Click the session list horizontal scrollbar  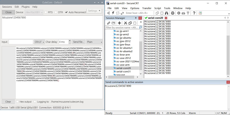(x=122, y=77)
